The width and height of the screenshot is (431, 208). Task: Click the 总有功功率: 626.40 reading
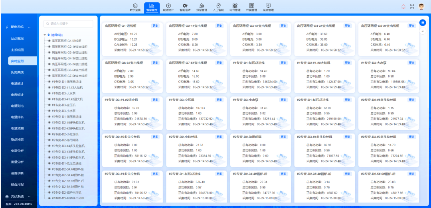[191, 182]
